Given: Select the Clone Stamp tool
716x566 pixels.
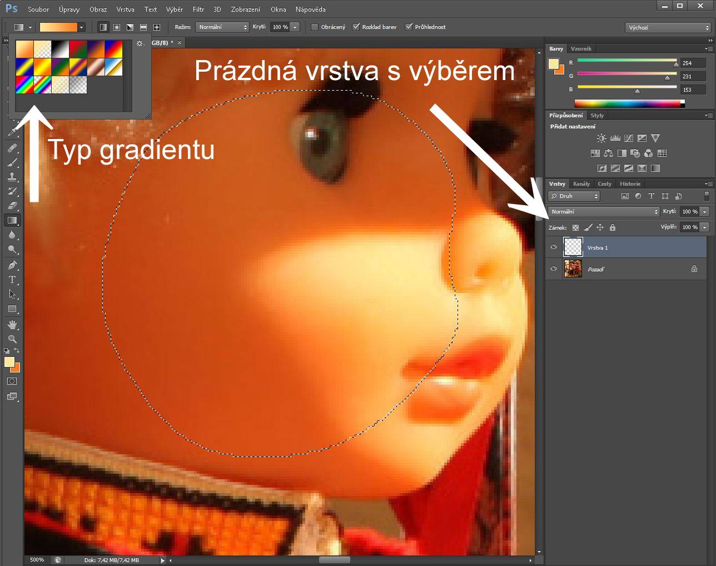Looking at the screenshot, I should [x=12, y=177].
